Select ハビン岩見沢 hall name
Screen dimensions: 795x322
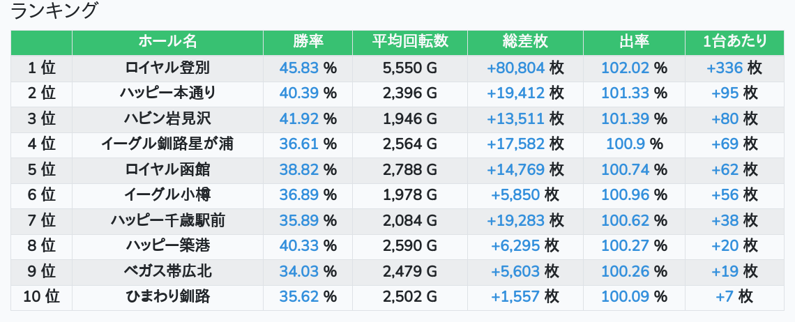(x=167, y=118)
